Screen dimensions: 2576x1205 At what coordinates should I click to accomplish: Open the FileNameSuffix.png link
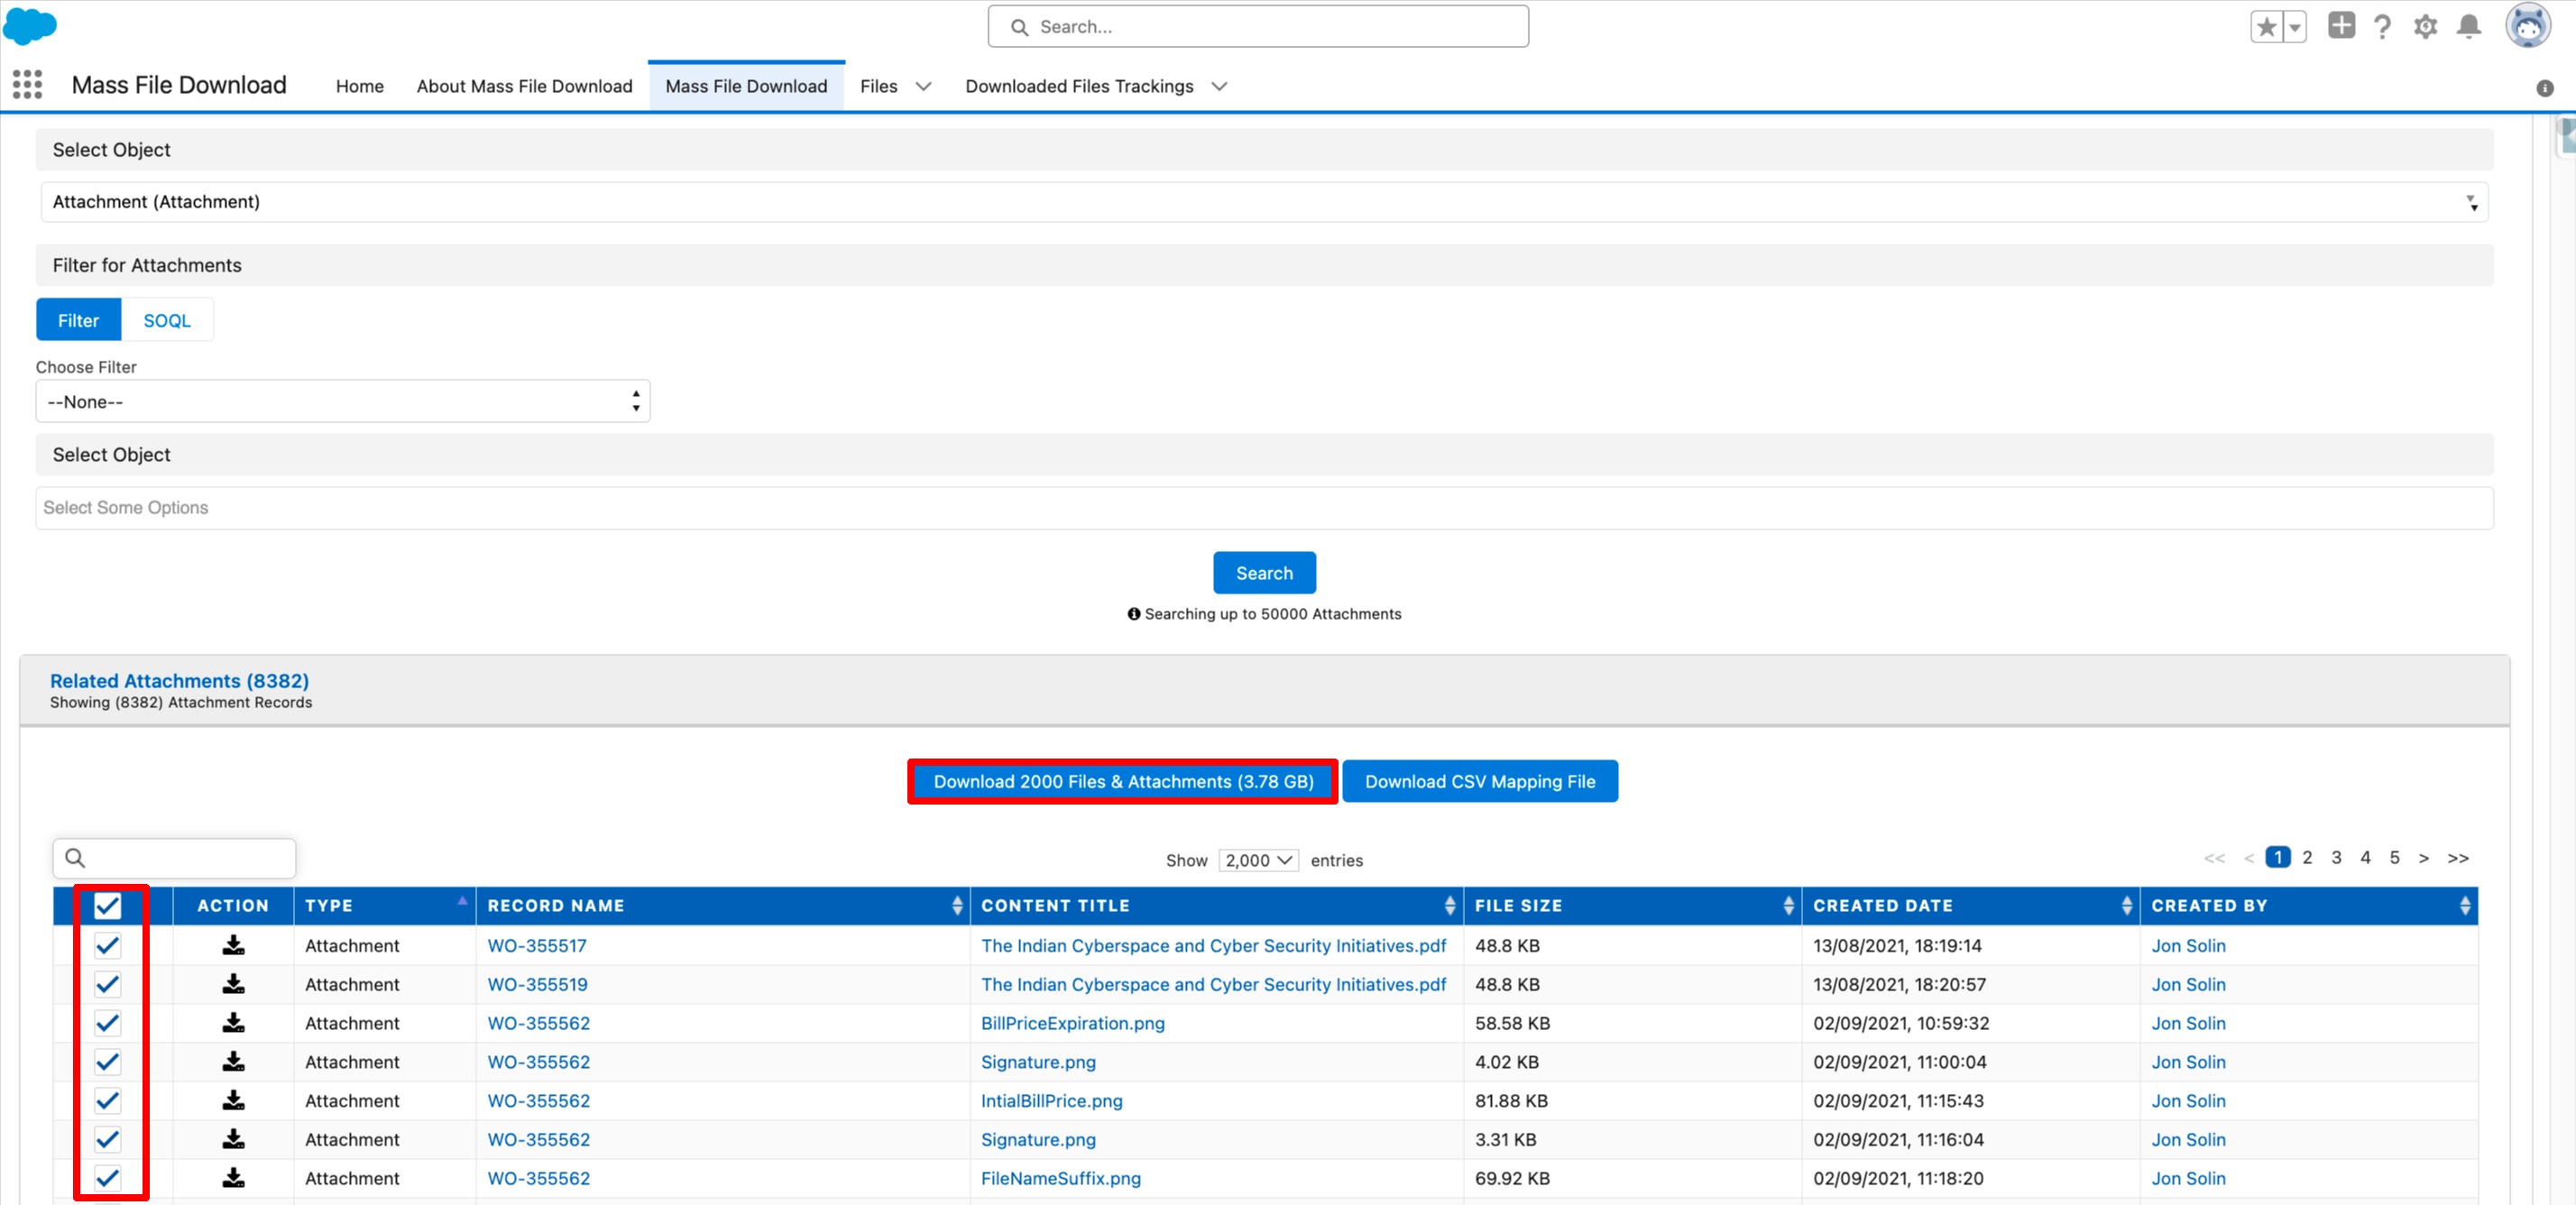point(1060,1178)
